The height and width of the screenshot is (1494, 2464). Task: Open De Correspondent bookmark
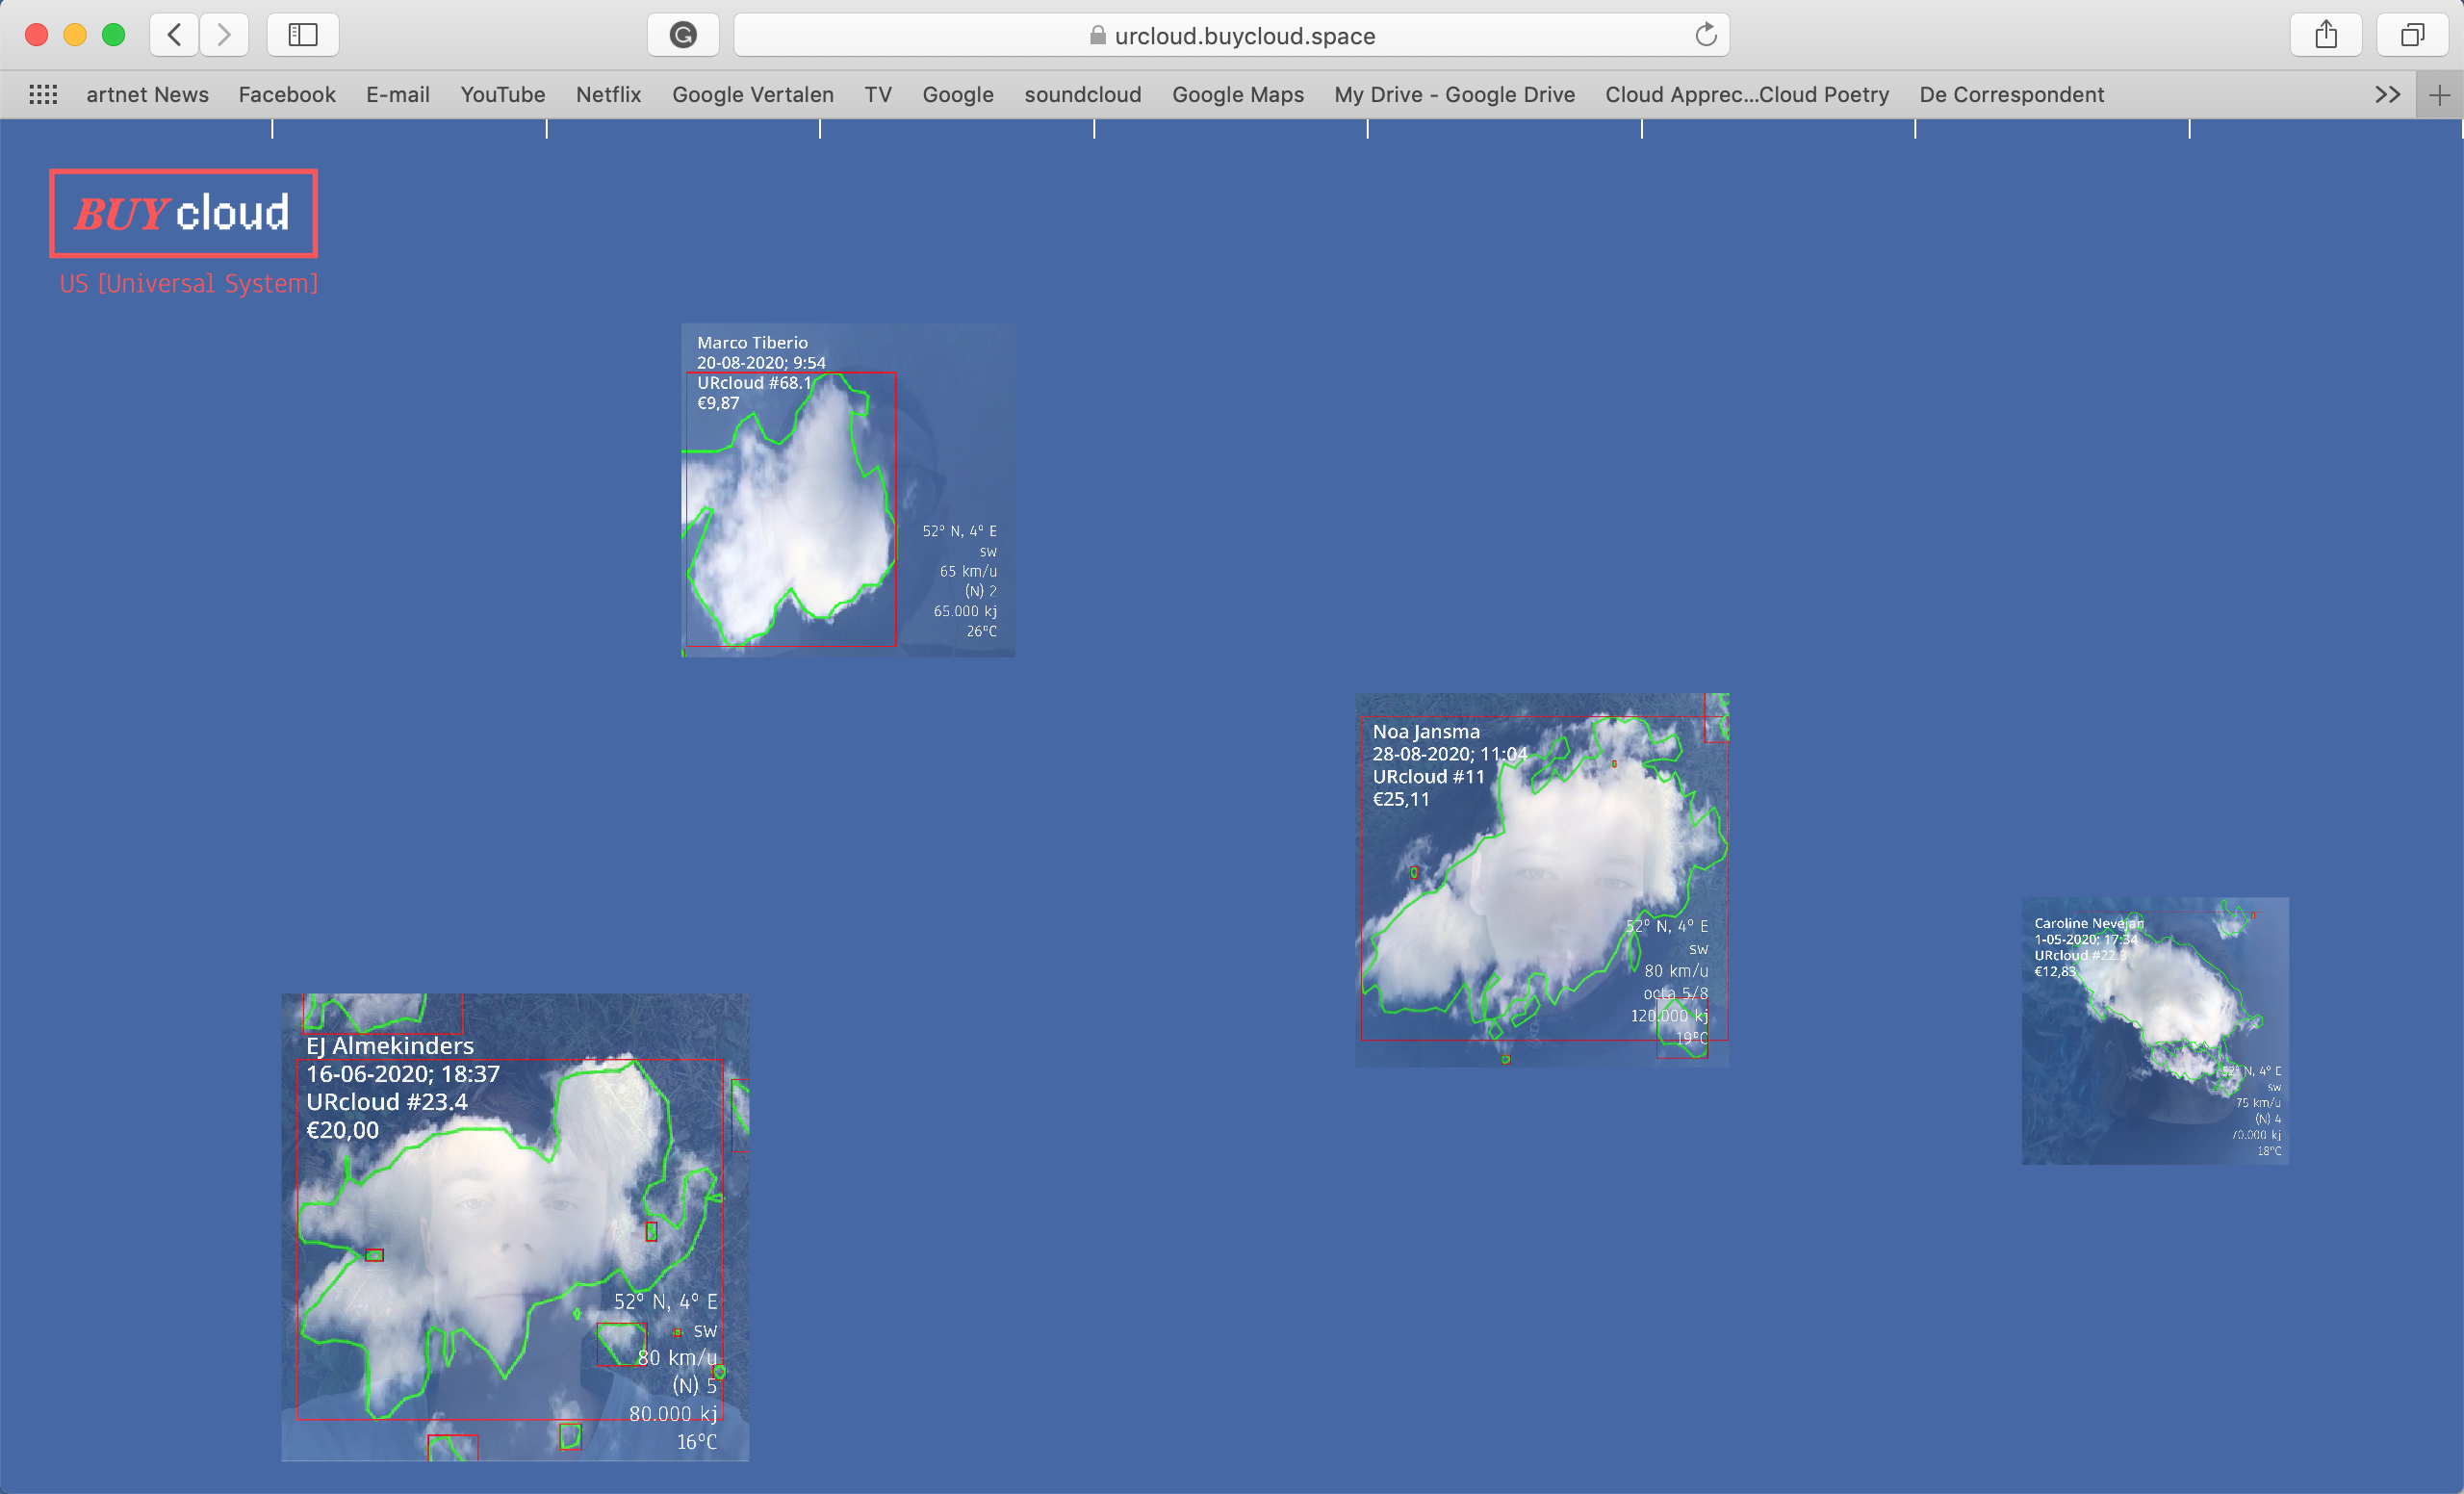pyautogui.click(x=2012, y=94)
